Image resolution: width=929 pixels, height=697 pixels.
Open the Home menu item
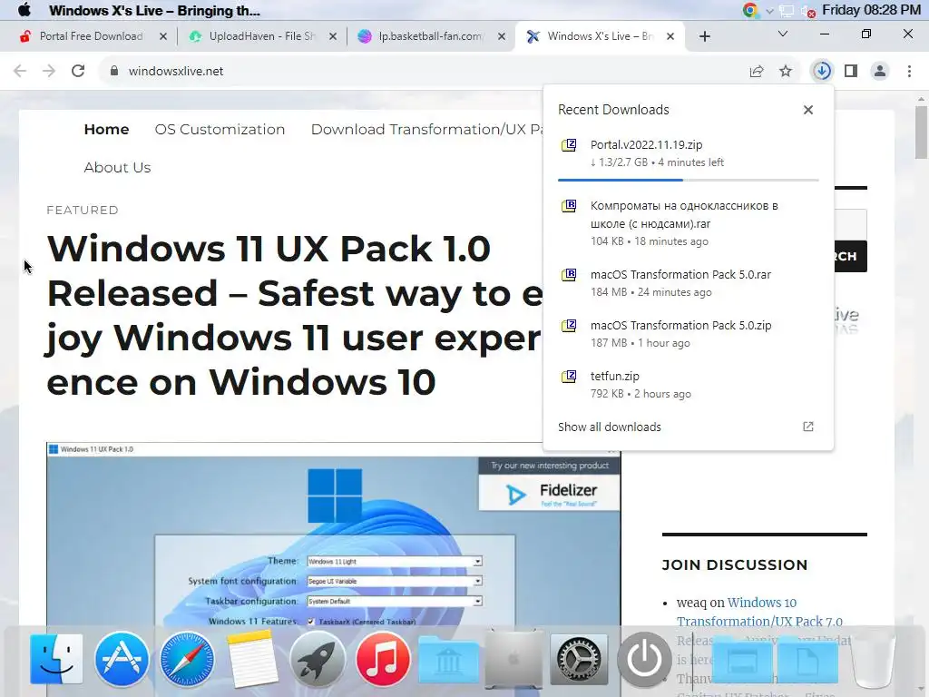tap(107, 129)
